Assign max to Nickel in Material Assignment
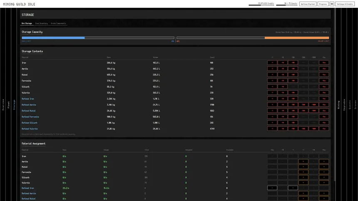The image size is (358, 201). [324, 167]
